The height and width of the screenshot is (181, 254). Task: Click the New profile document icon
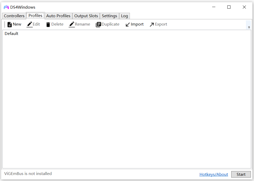(x=10, y=25)
